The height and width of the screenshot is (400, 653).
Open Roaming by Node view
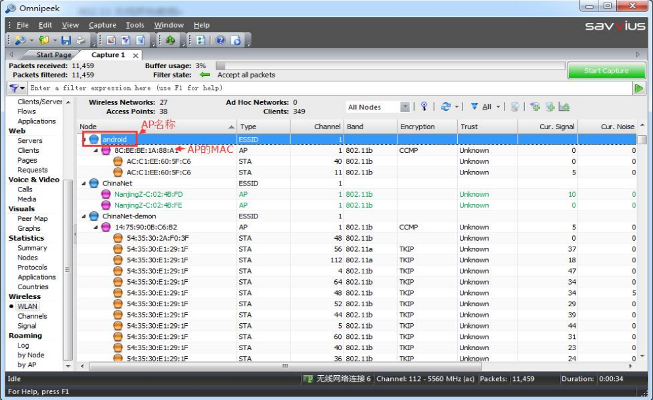click(31, 355)
